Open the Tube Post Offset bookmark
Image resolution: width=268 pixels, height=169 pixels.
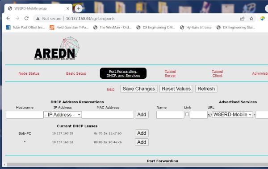pos(25,28)
